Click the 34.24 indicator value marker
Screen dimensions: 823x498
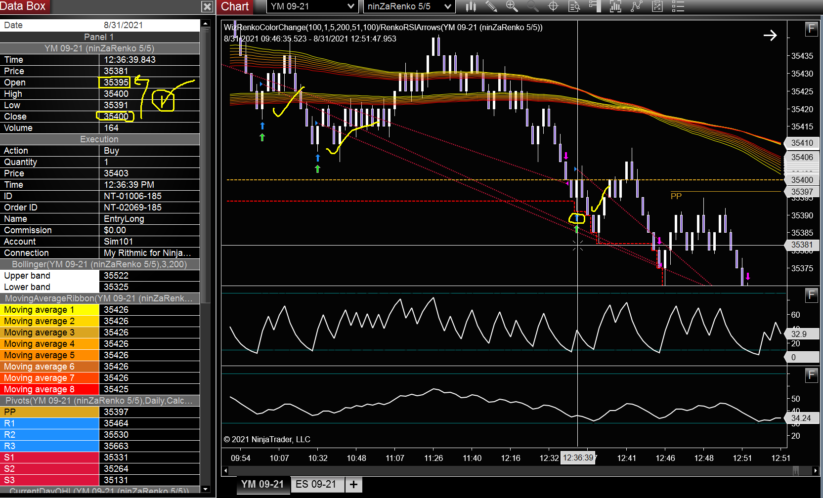(801, 418)
